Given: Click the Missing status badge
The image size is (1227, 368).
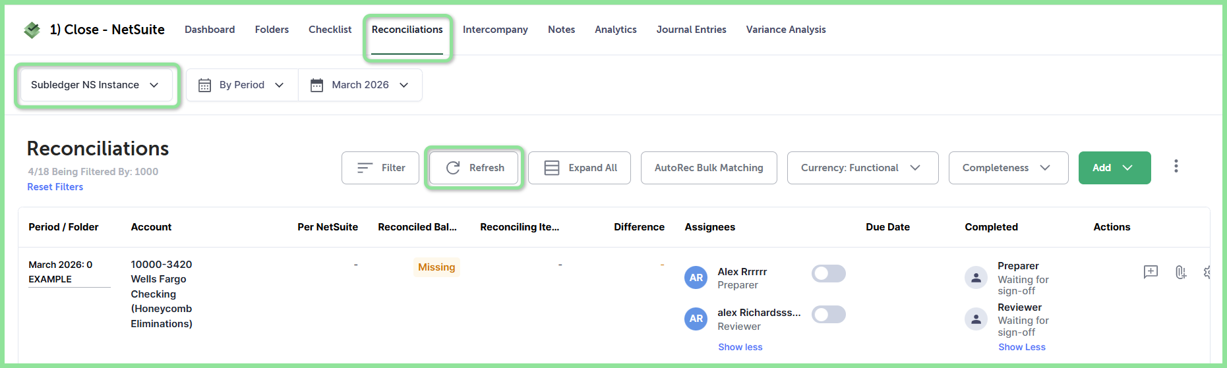Looking at the screenshot, I should (436, 267).
